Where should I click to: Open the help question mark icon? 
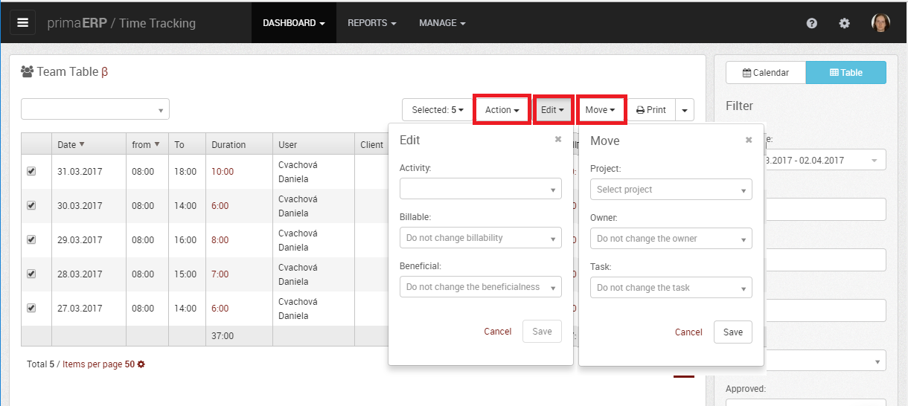[812, 23]
